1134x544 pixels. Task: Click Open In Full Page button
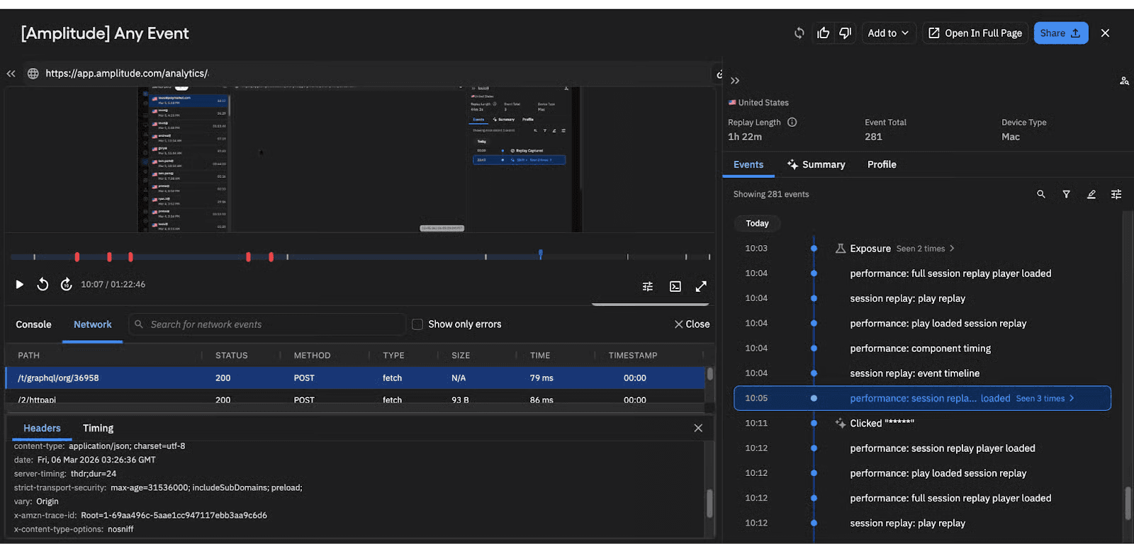976,33
